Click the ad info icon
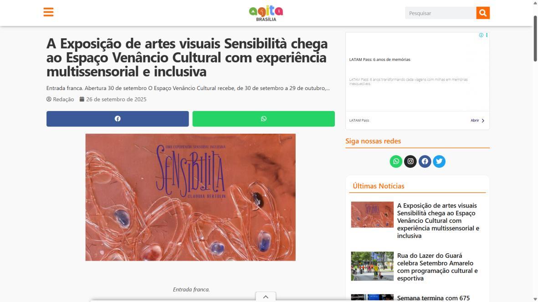This screenshot has height=302, width=538. (481, 35)
